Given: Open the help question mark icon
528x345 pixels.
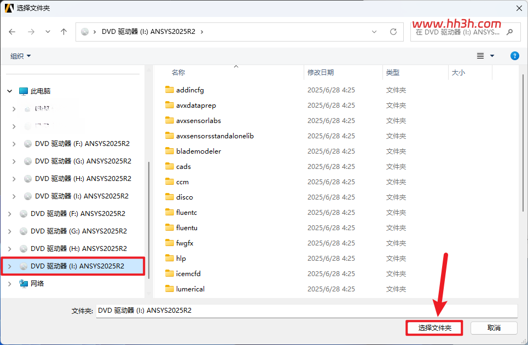Looking at the screenshot, I should [x=514, y=56].
